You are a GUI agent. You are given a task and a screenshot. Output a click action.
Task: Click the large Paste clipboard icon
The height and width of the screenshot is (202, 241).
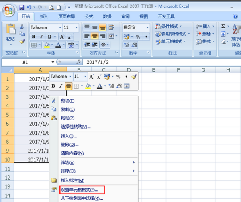point(10,29)
